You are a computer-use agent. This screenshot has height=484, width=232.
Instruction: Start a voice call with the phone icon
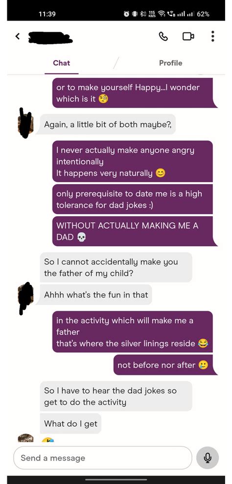coord(163,36)
